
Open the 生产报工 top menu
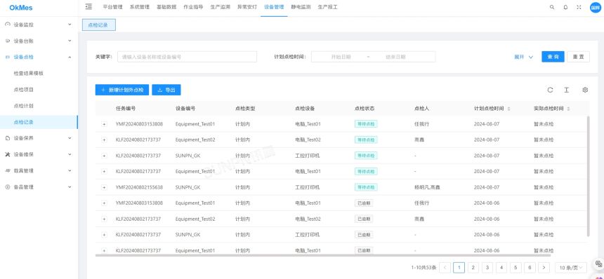328,7
